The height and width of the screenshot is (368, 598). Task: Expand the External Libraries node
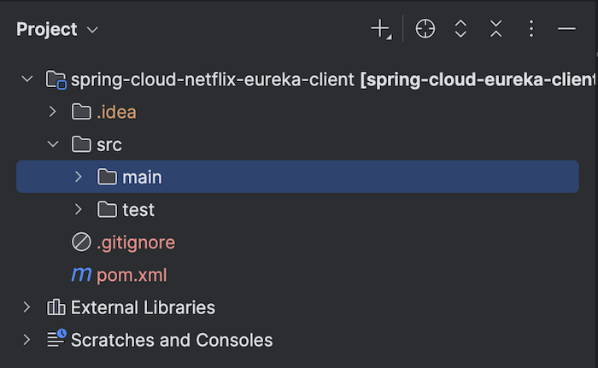coord(27,307)
